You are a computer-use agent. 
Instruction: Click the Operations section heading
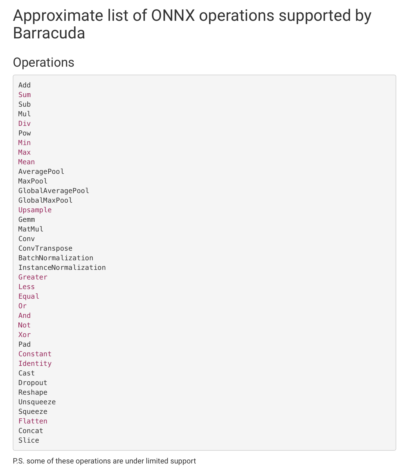(44, 62)
